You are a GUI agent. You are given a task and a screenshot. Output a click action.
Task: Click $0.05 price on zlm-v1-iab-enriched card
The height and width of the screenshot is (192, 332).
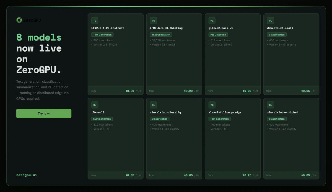pyautogui.click(x=306, y=175)
